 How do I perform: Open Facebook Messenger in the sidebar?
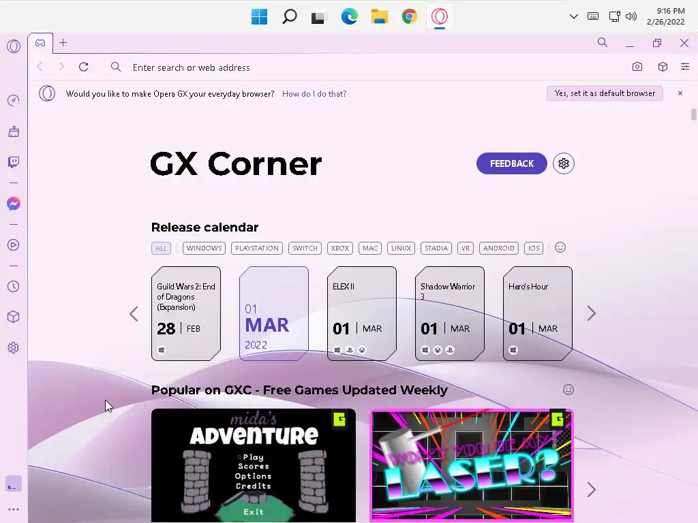tap(14, 204)
